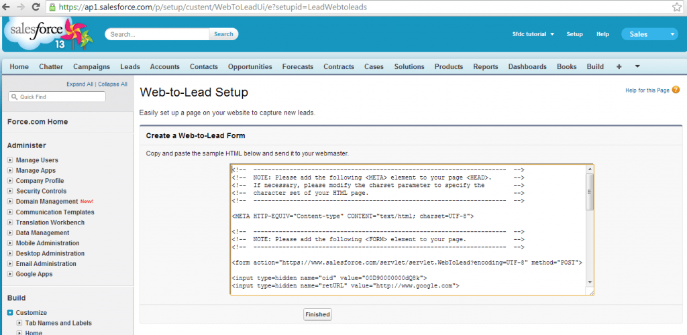Open the Sfdc tutorial user menu
The height and width of the screenshot is (335, 687).
[533, 34]
